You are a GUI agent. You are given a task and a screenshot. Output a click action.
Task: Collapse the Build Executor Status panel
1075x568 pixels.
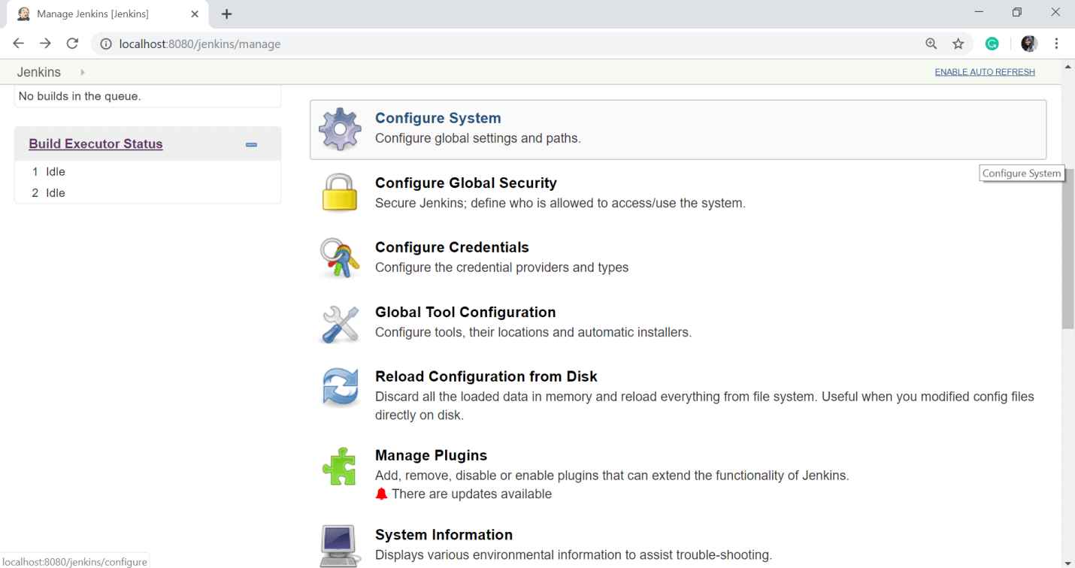[252, 144]
